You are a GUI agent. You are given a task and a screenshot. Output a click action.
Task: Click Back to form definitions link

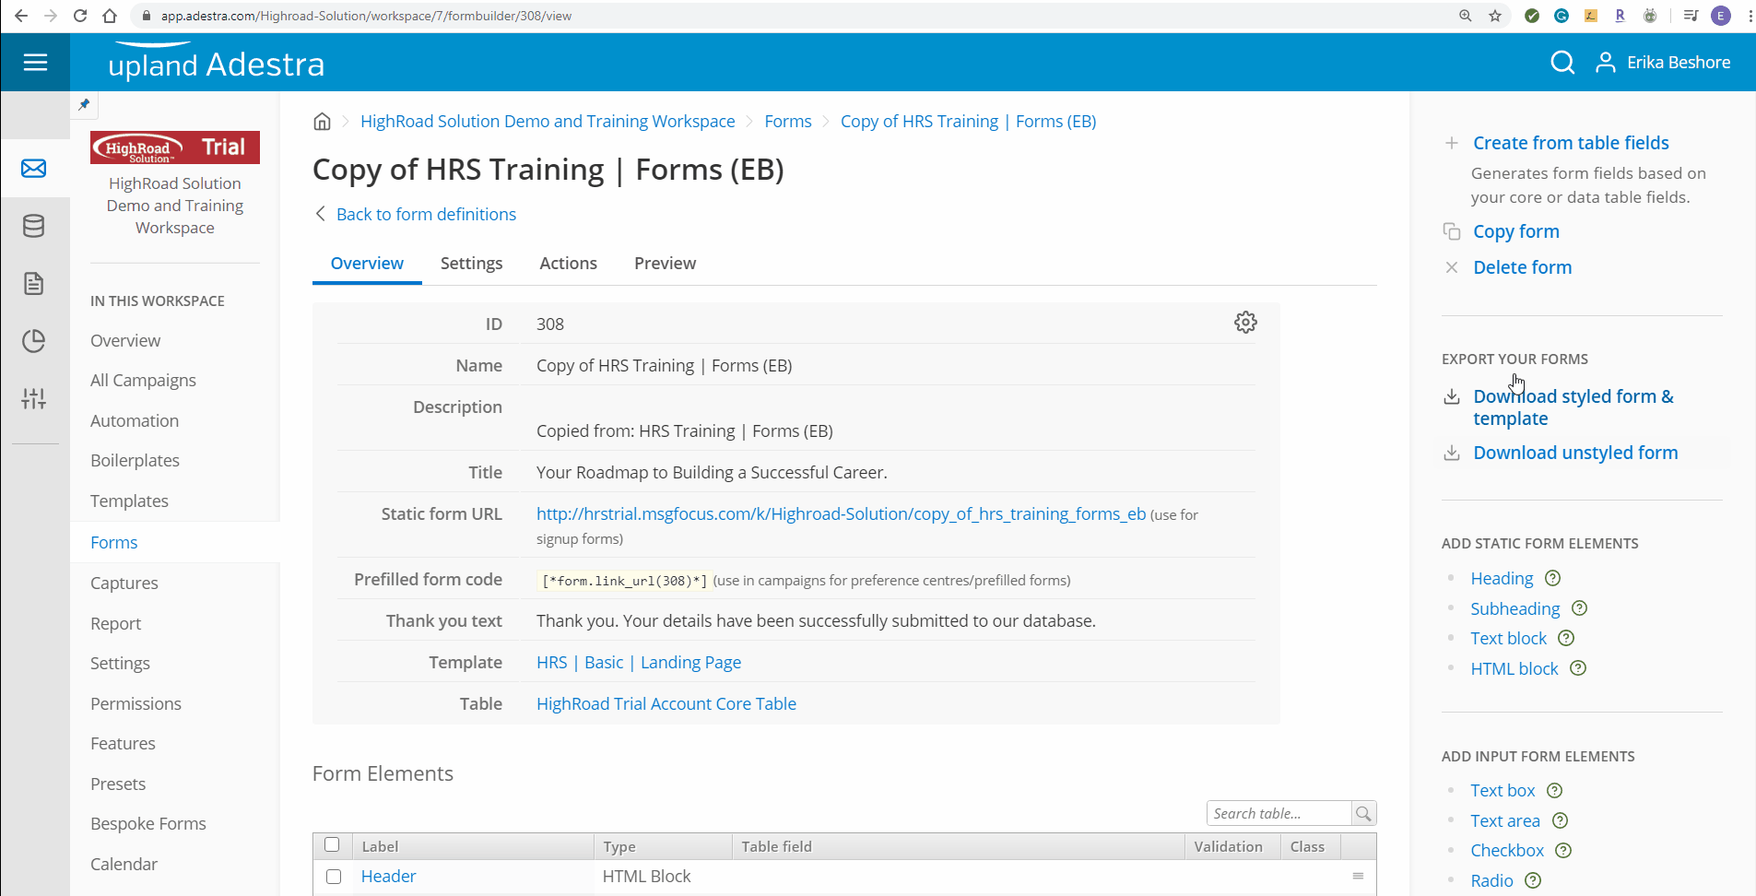(426, 215)
